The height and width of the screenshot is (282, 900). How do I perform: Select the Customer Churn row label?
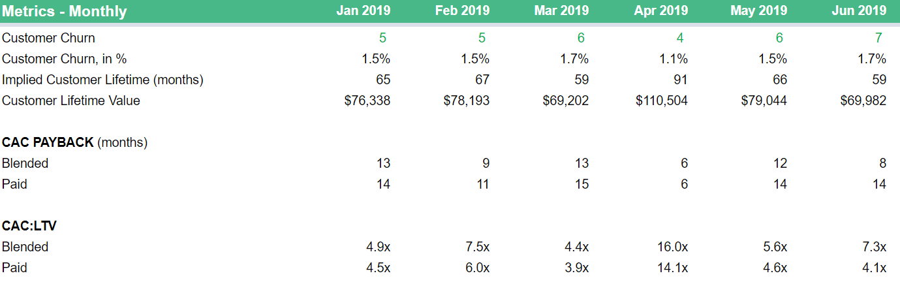tap(48, 38)
